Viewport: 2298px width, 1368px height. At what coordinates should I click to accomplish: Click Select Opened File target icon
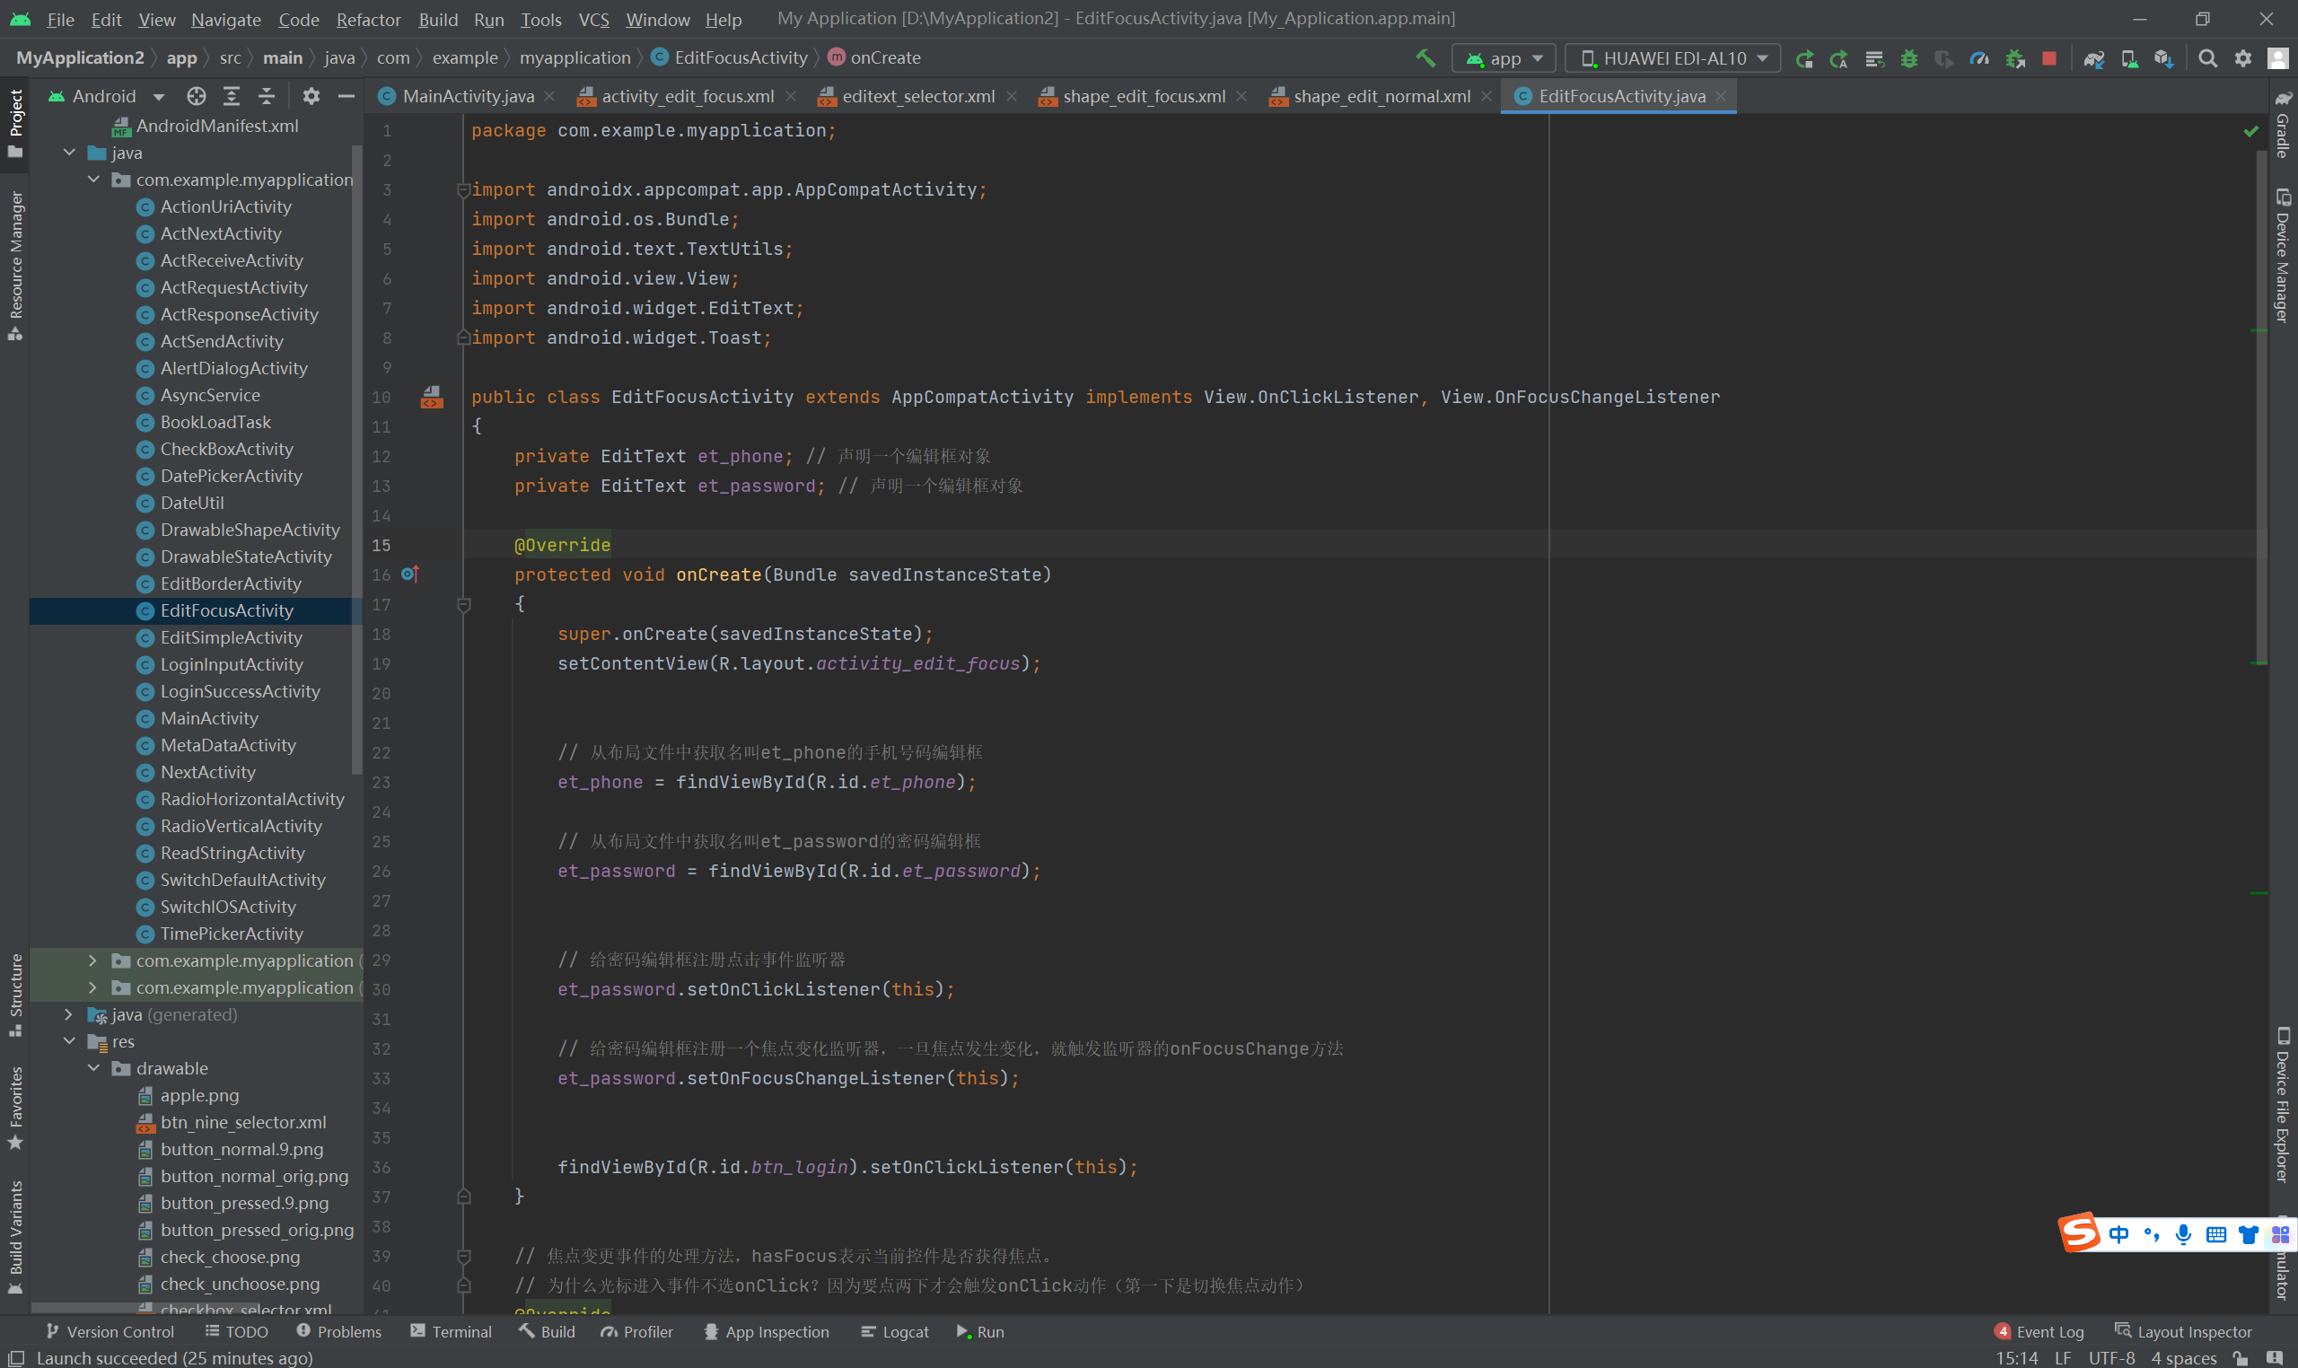tap(197, 96)
